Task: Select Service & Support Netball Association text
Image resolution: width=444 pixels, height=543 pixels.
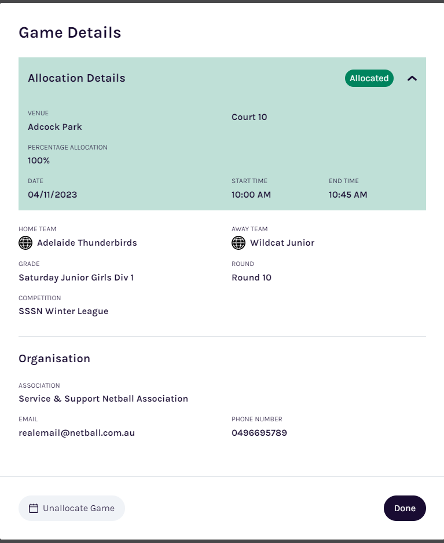Action: pos(103,399)
